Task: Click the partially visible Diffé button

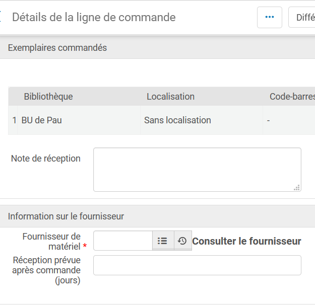Action: [x=302, y=17]
